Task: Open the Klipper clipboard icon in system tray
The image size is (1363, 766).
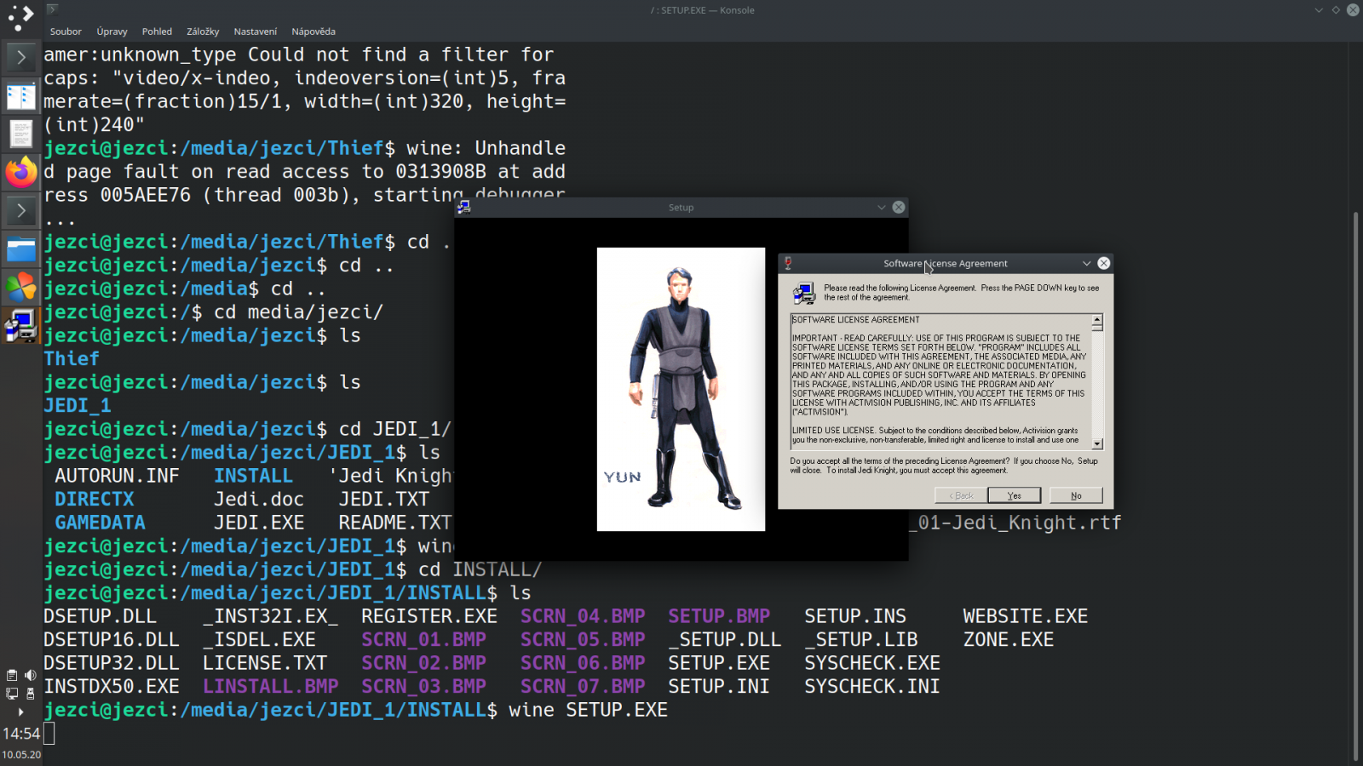Action: point(11,675)
